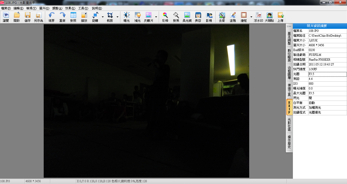Select the 裁剪 crop tool
347x184 pixels.
point(110,17)
